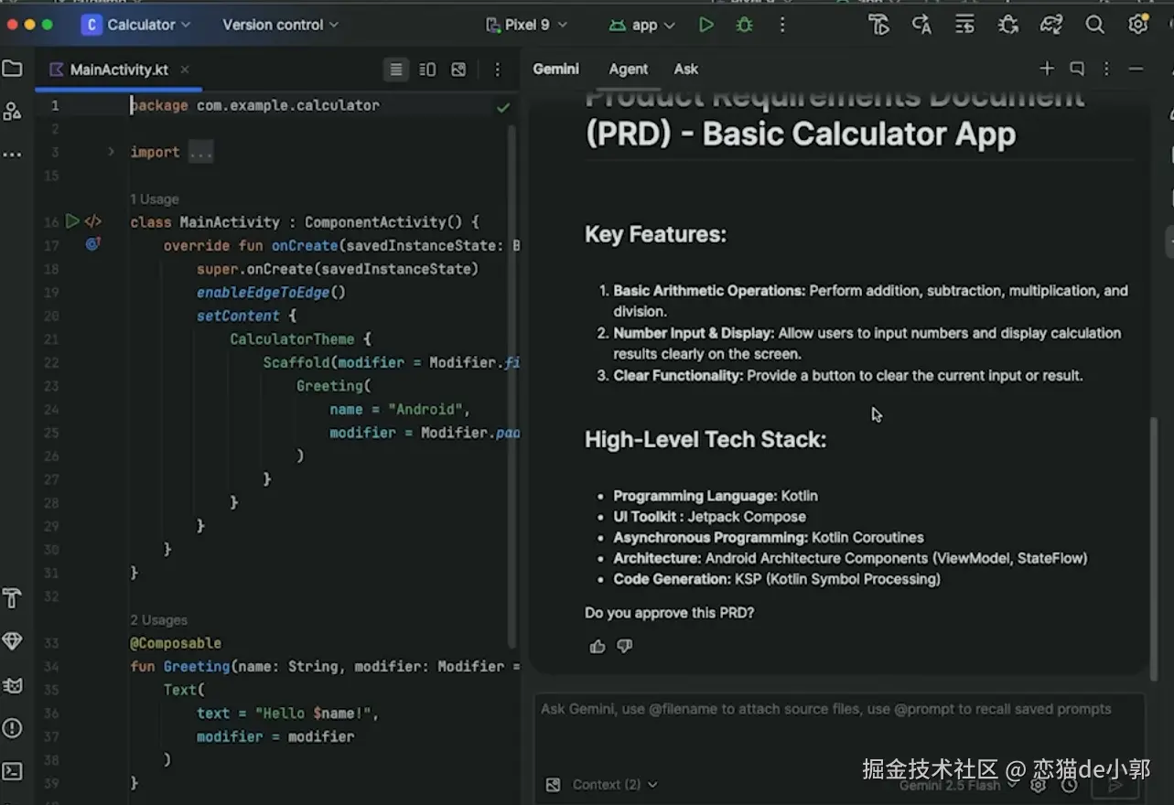Open the Resource Manager sidebar icon
Screen dimensions: 1174x805
click(x=12, y=111)
